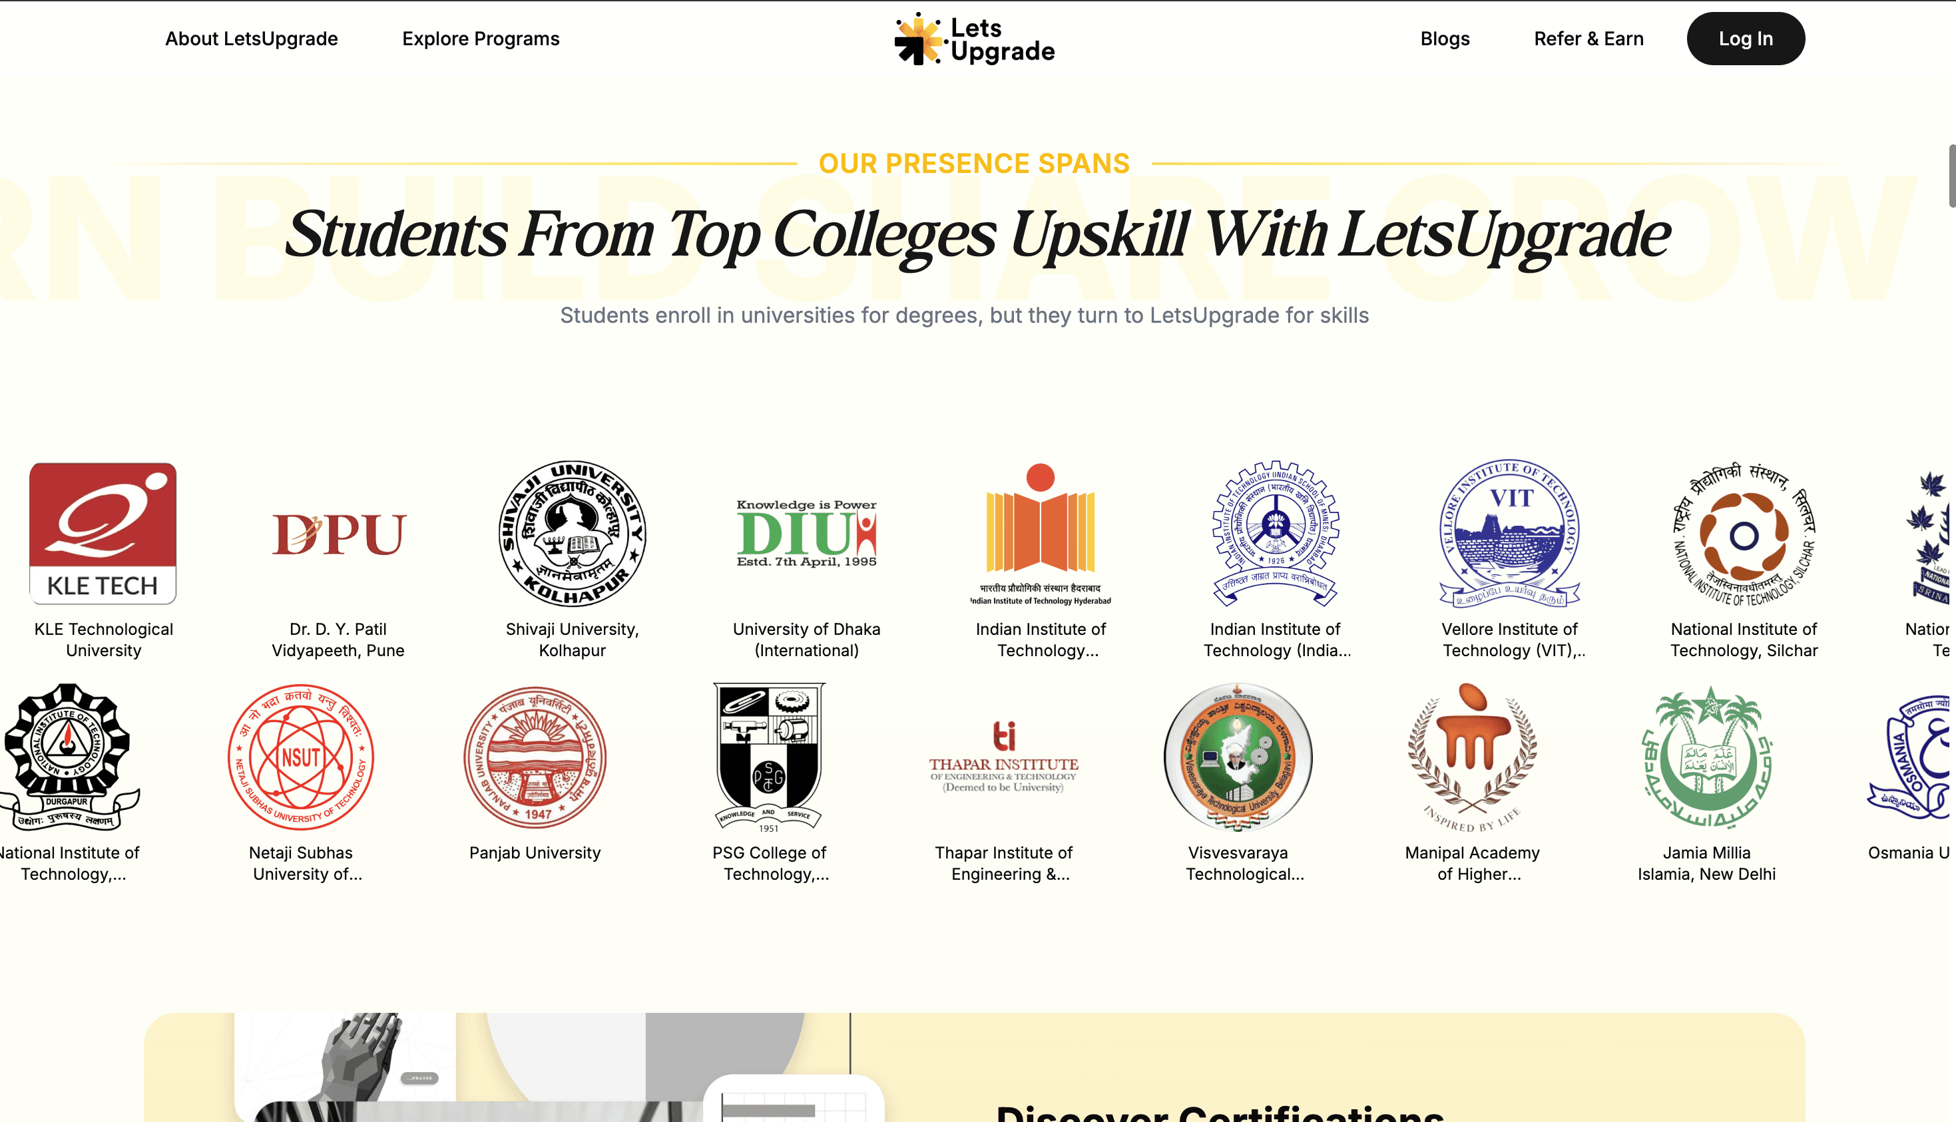Open the Refer & Earn link
Viewport: 1956px width, 1122px height.
(1589, 39)
